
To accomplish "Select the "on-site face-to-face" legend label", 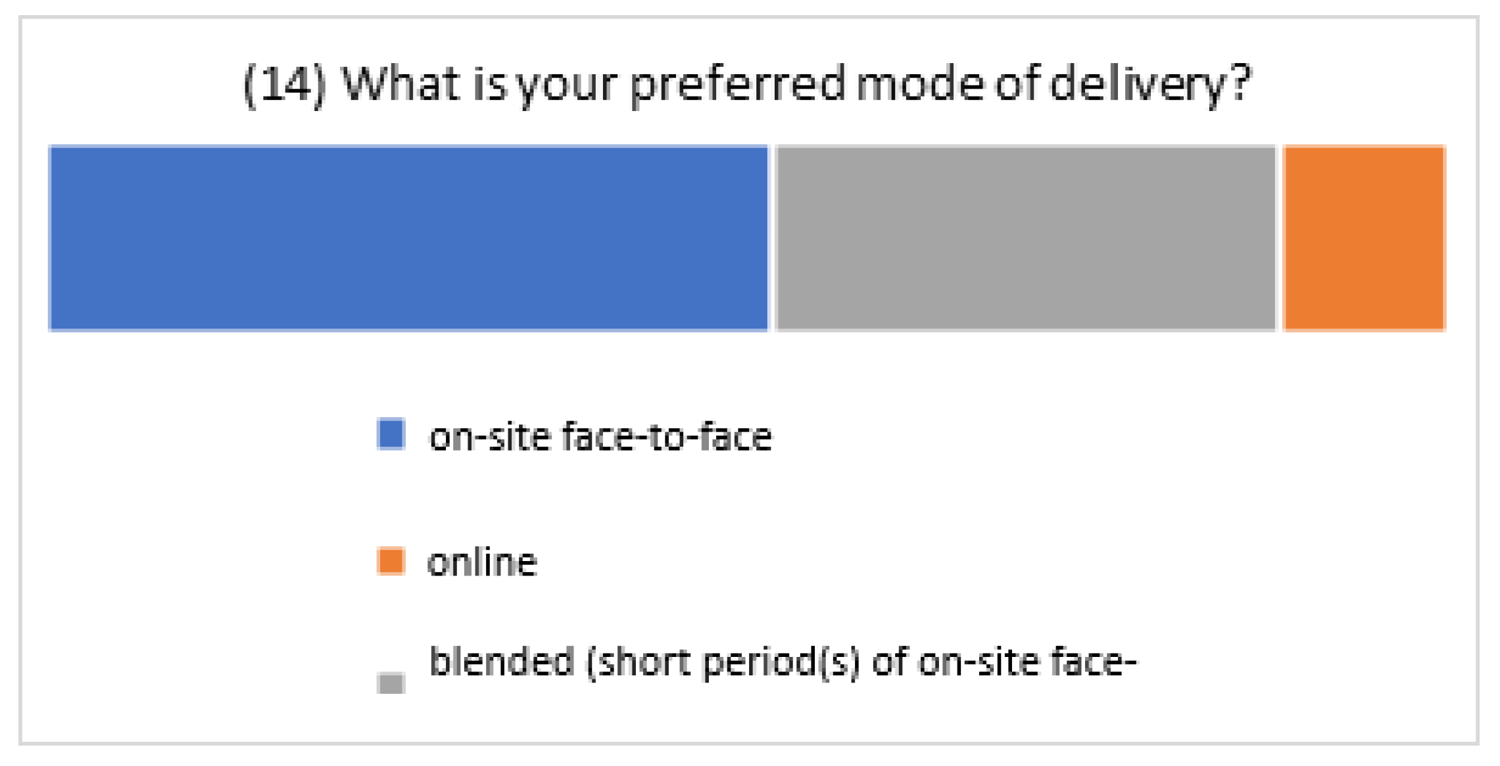I will point(600,437).
